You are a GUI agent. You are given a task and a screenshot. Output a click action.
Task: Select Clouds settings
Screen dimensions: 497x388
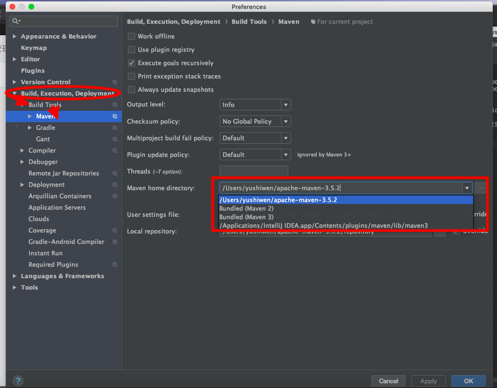pos(39,219)
